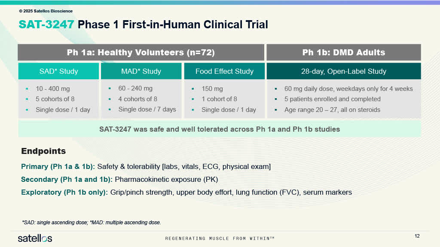Click the page number 12
440x247 pixels.
pyautogui.click(x=416, y=235)
